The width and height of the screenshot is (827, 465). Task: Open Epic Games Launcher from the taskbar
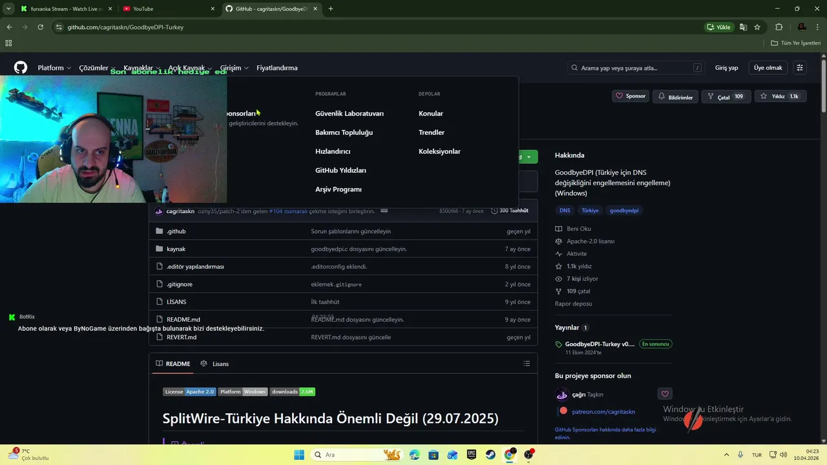click(472, 455)
